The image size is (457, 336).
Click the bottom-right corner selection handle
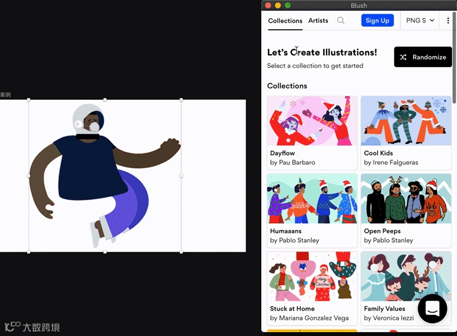[181, 252]
